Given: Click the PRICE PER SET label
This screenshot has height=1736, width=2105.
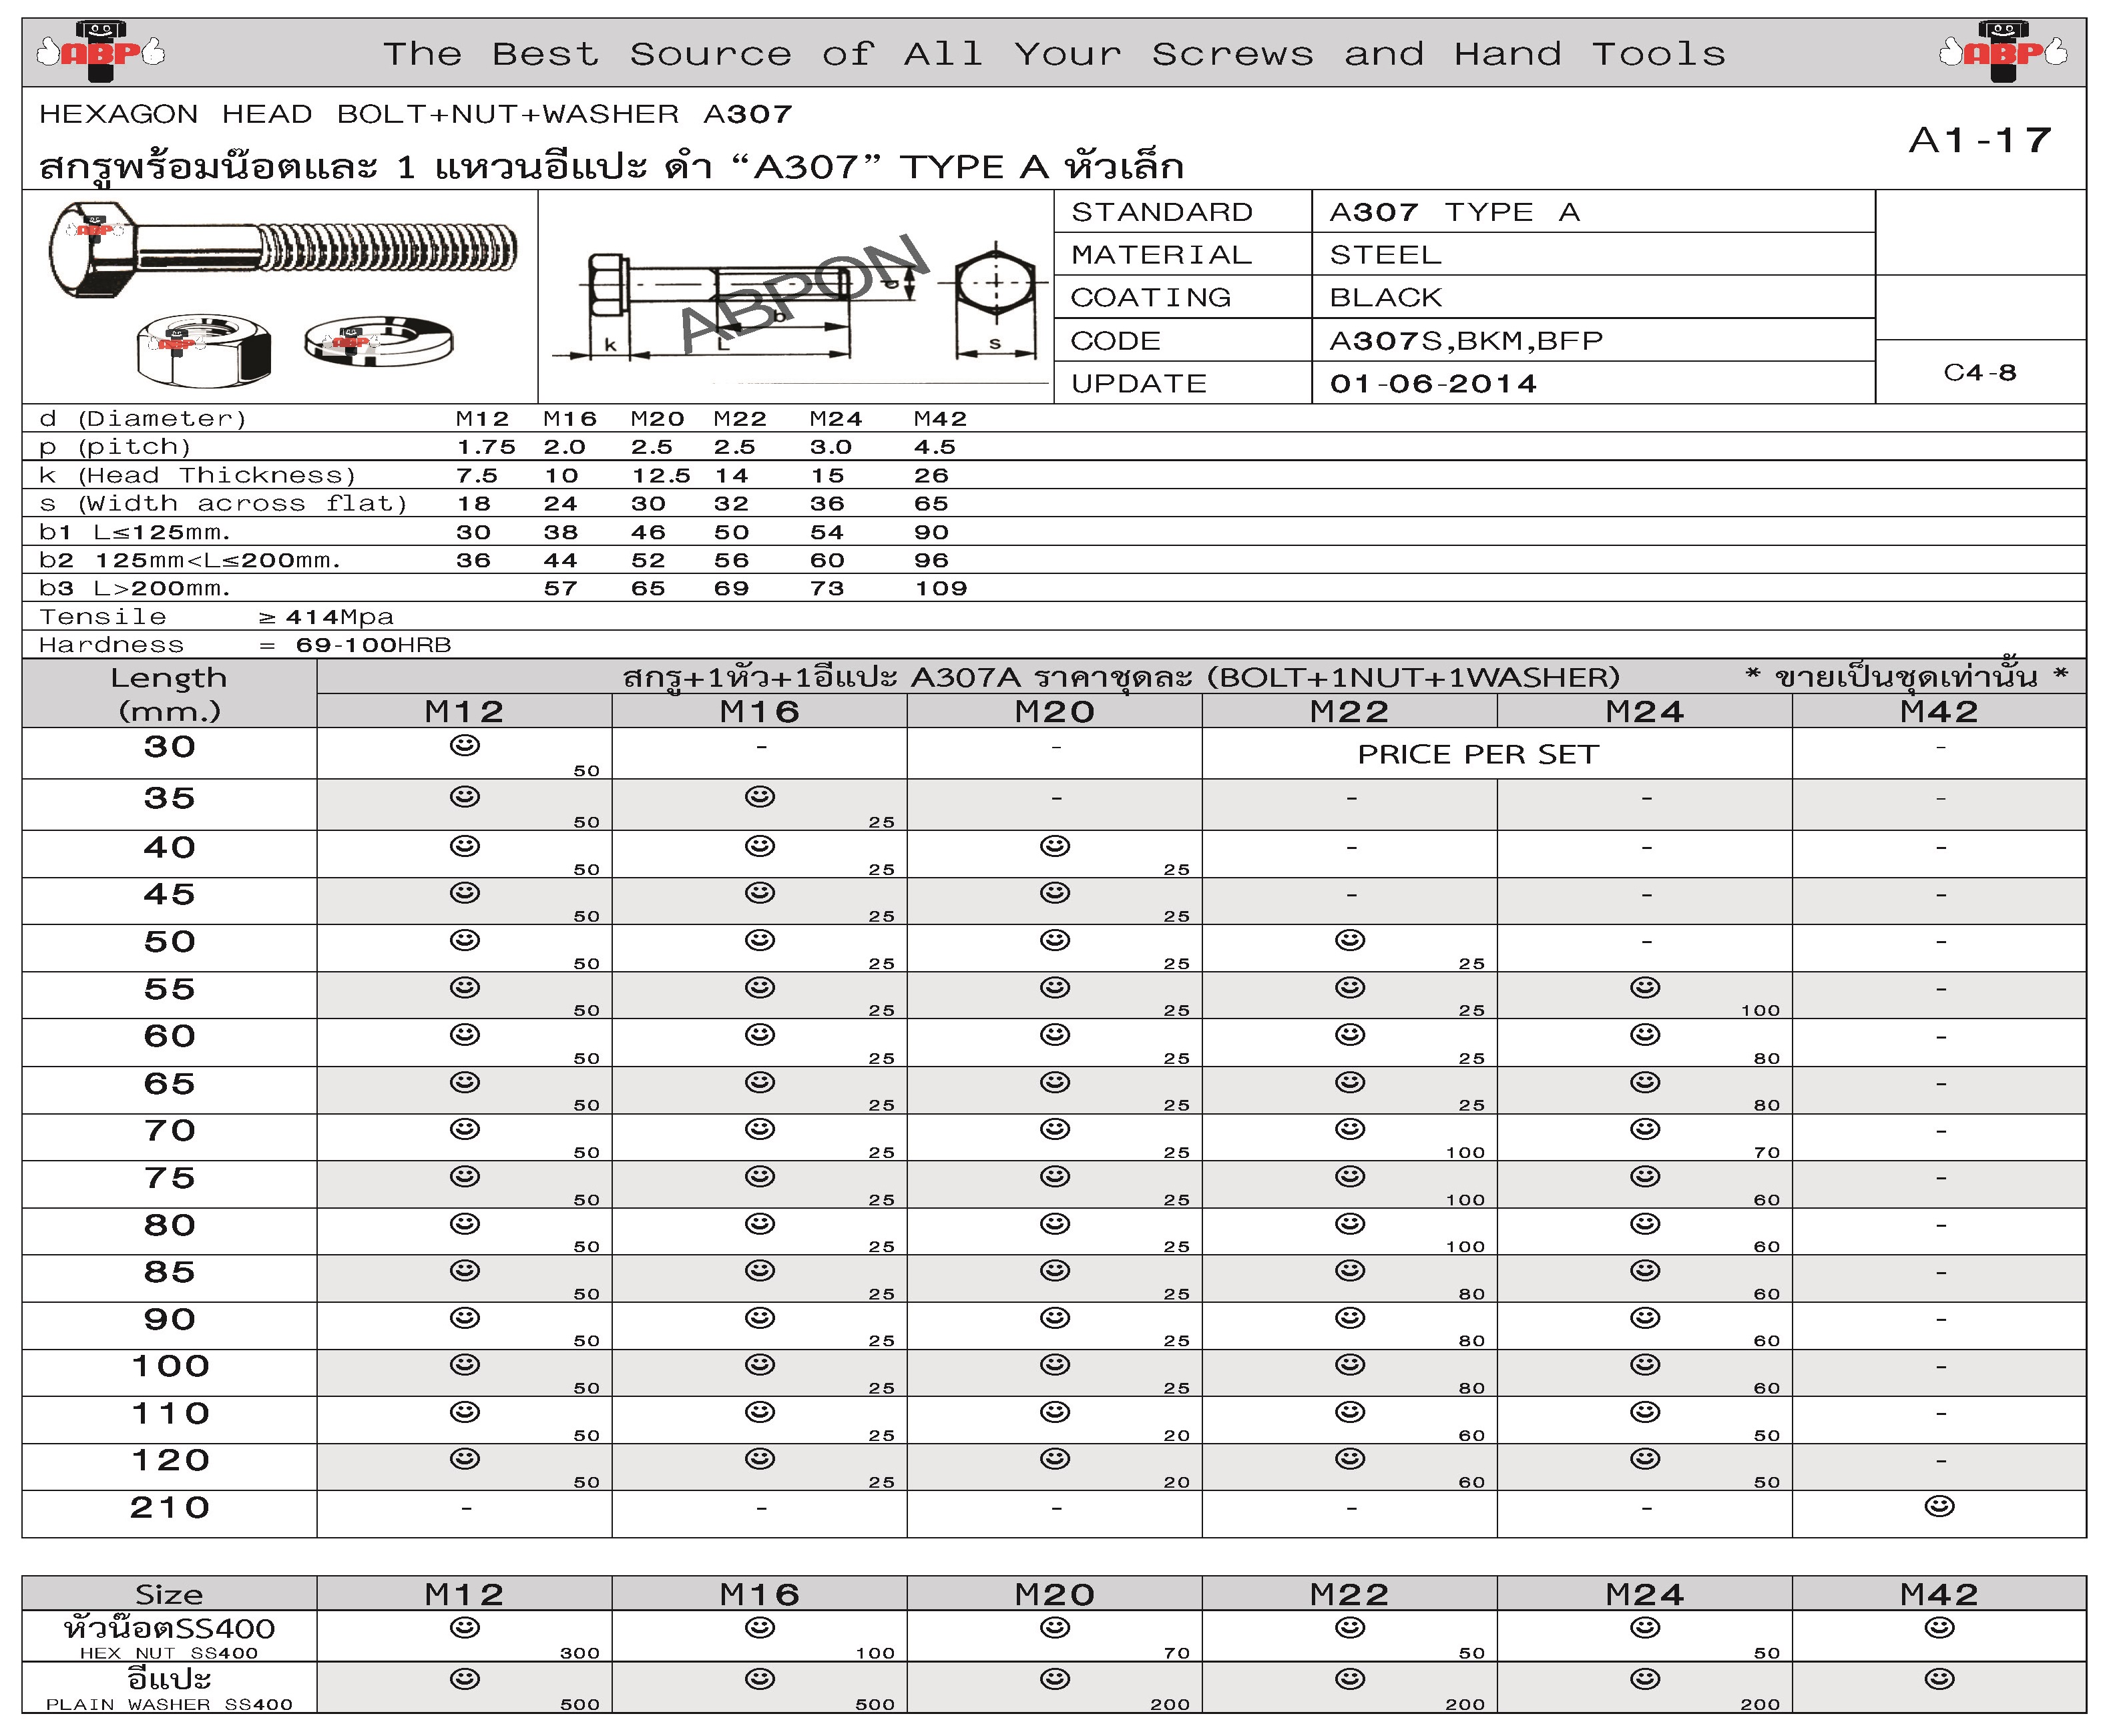Looking at the screenshot, I should coord(1478,755).
